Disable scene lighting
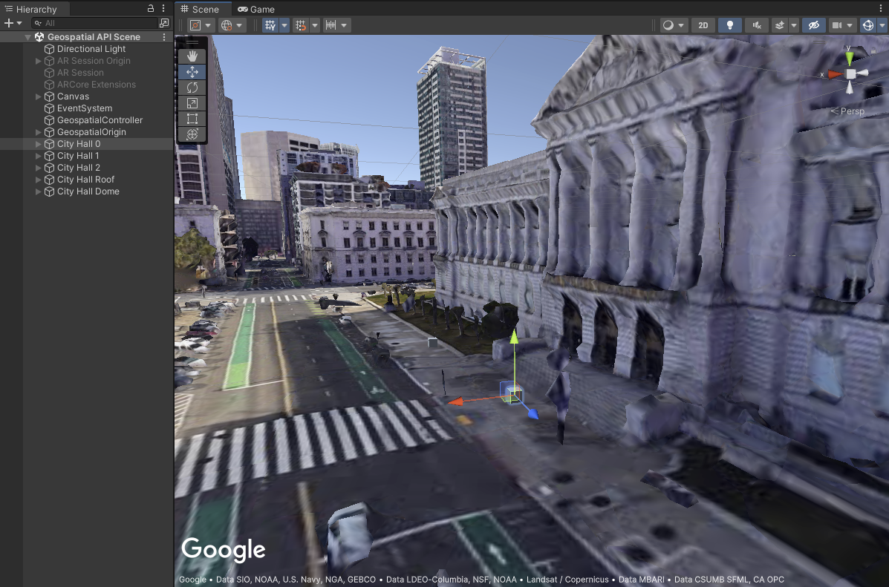889x587 pixels. tap(729, 24)
